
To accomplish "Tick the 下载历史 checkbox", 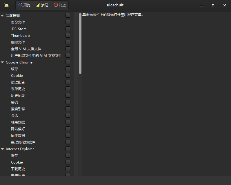I will click(68, 169).
